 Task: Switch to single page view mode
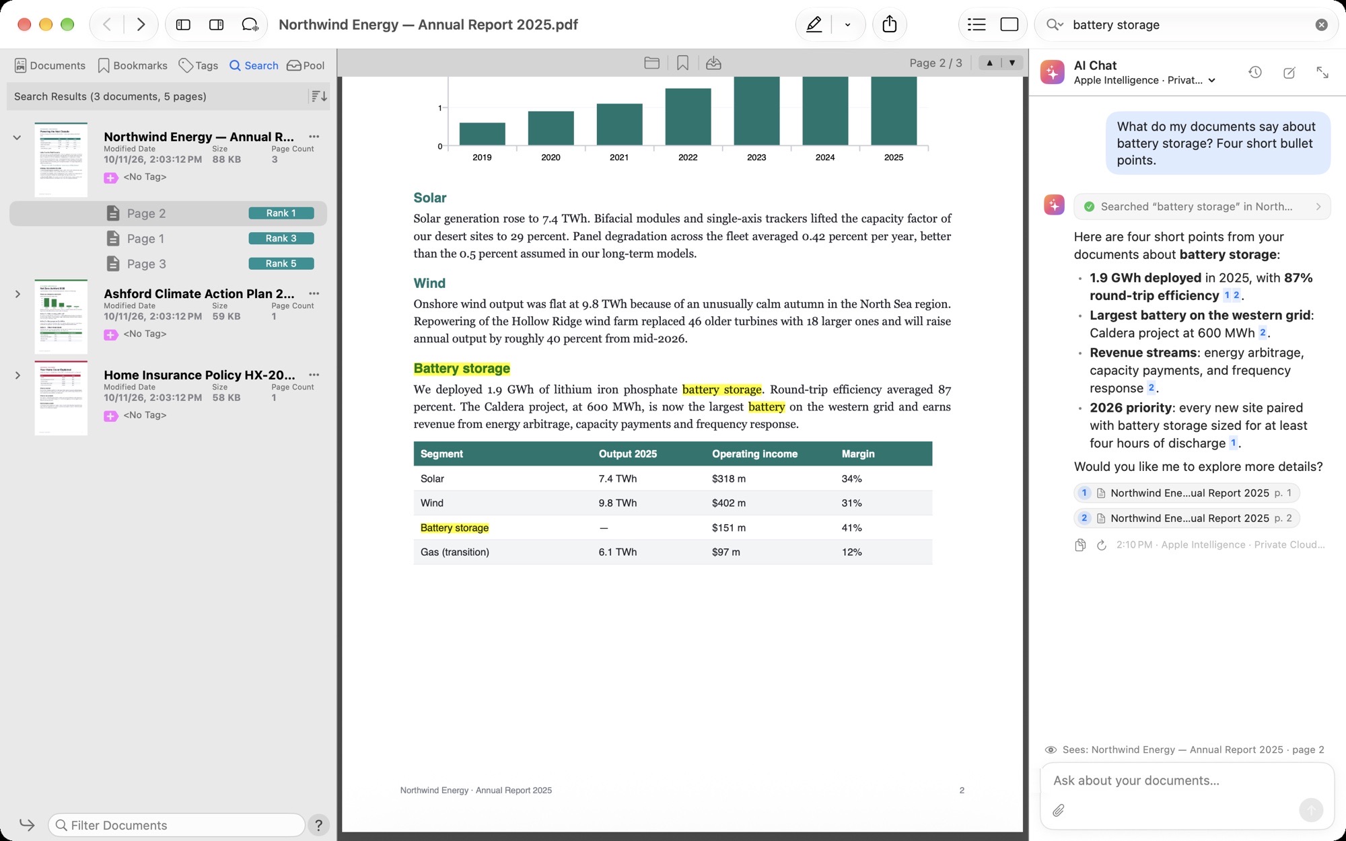[x=1010, y=25]
